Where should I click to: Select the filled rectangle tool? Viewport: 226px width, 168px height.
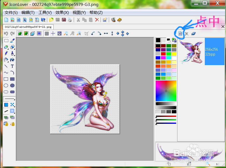pyautogui.click(x=12, y=79)
